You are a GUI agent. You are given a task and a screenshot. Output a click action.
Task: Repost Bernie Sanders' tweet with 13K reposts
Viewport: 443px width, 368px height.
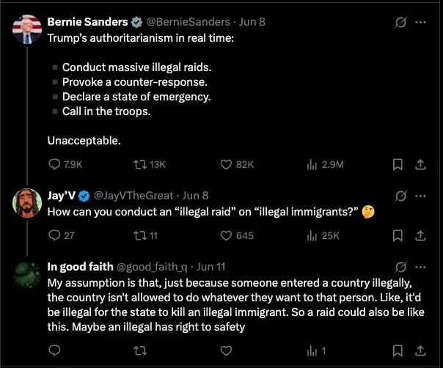pos(139,164)
